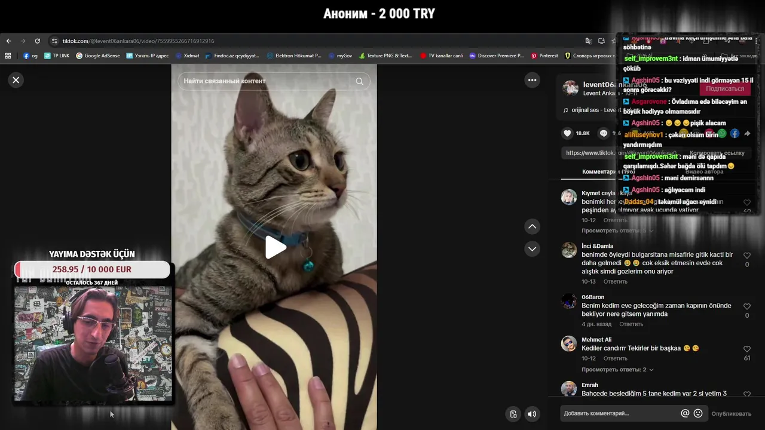Toggle the auto-scroll icon beside the volume button
Screen dimensions: 765x430
(513, 414)
